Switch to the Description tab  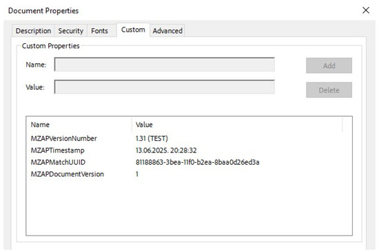(33, 31)
